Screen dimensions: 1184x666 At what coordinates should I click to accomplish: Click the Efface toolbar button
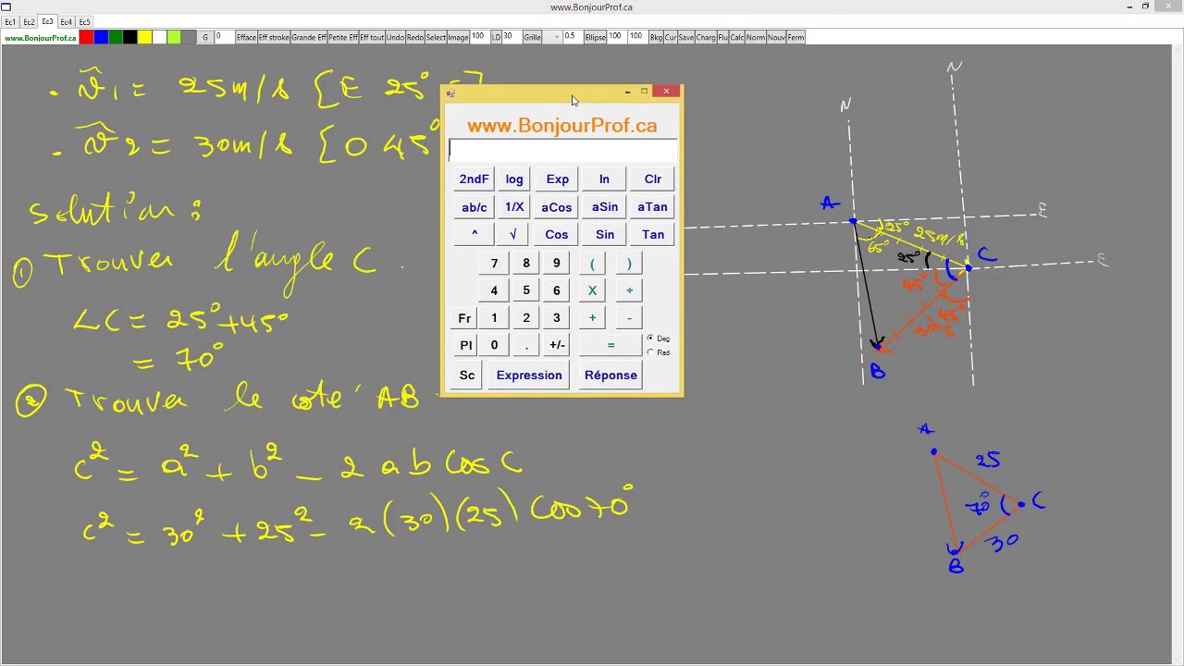click(246, 37)
